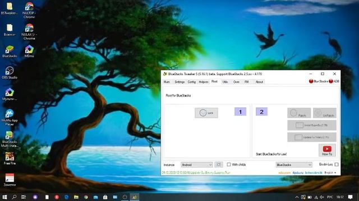Screen dimensions: 359x201
Task: Click the refresh button next to Instance dropdown
Action: coord(219,165)
